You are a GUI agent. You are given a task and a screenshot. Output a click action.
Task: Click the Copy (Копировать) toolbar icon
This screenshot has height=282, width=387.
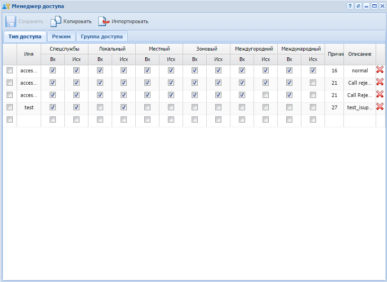[x=56, y=21]
